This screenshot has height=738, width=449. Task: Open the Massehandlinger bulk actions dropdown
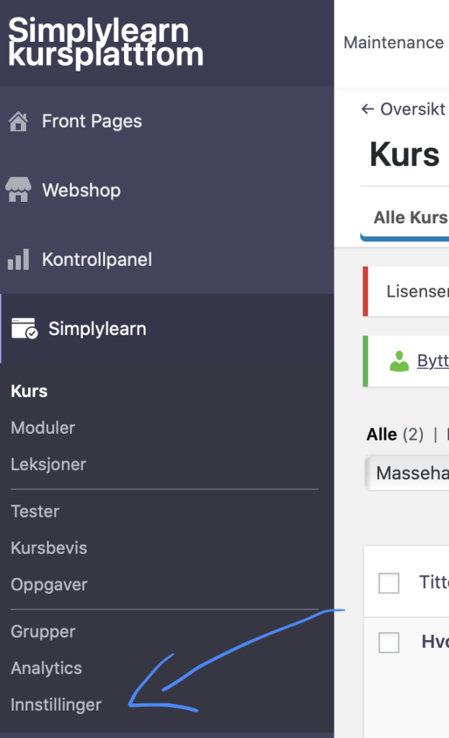coord(408,473)
